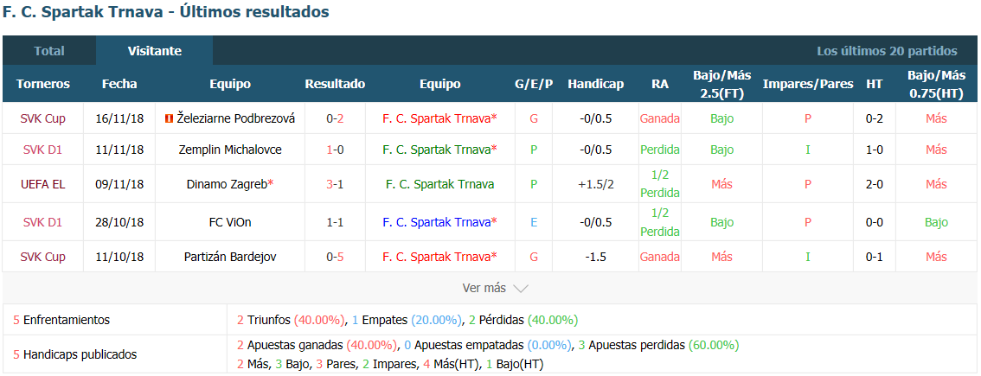Click the 0-5 score versus Partizán Bardejov
The image size is (981, 376).
click(x=335, y=257)
